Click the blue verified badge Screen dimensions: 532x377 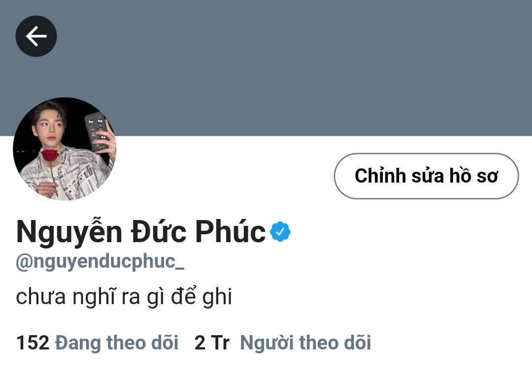coord(280,231)
